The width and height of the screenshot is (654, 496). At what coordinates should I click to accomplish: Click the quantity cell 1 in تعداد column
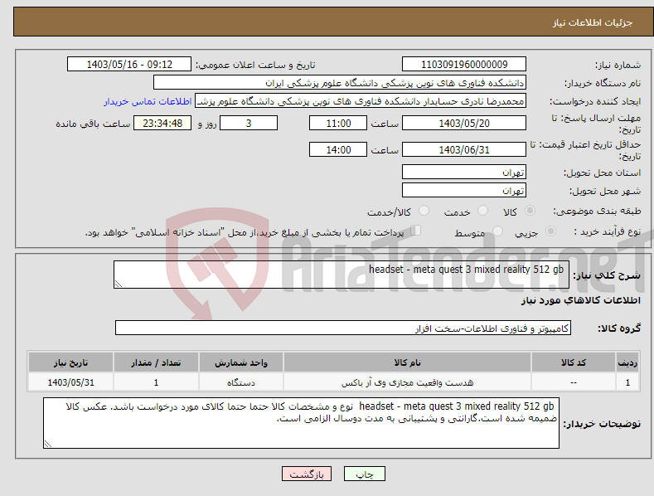[156, 382]
